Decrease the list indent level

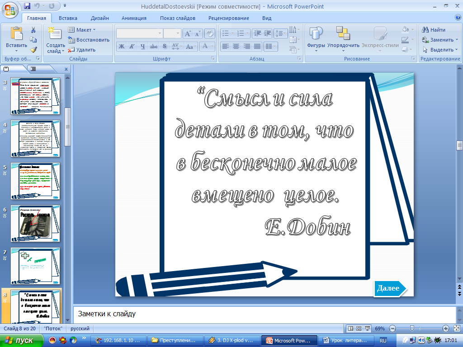tap(257, 33)
